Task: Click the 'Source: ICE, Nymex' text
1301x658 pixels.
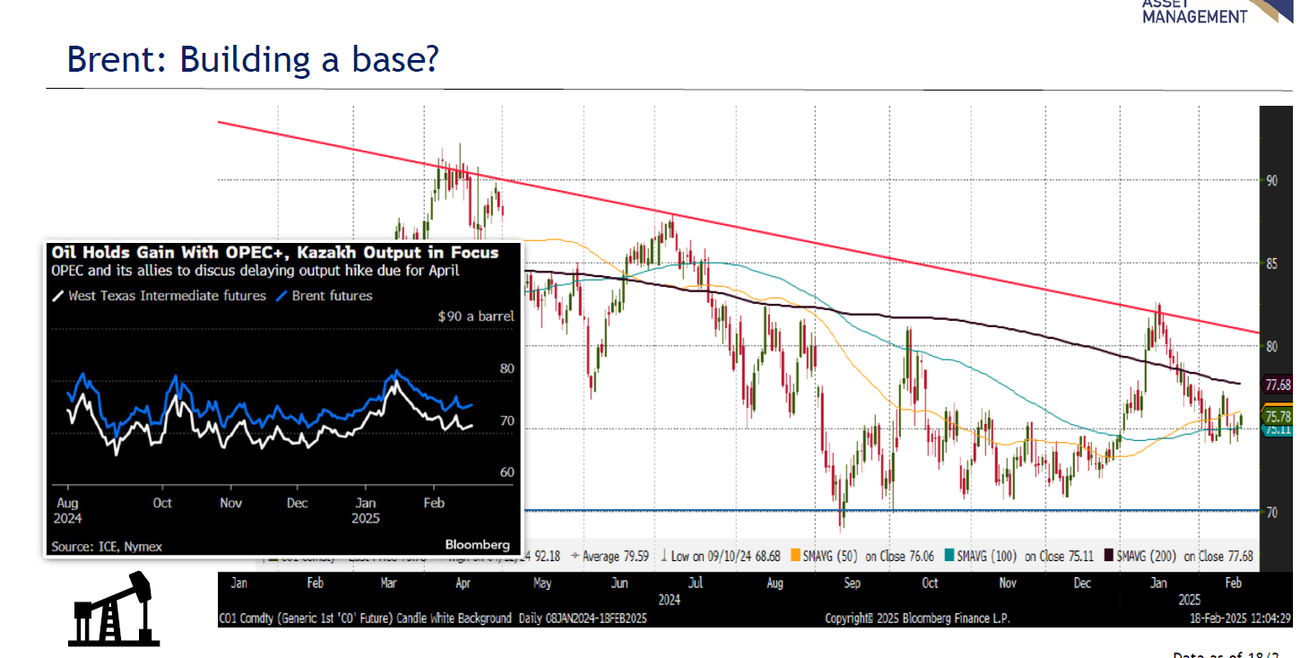Action: (107, 546)
